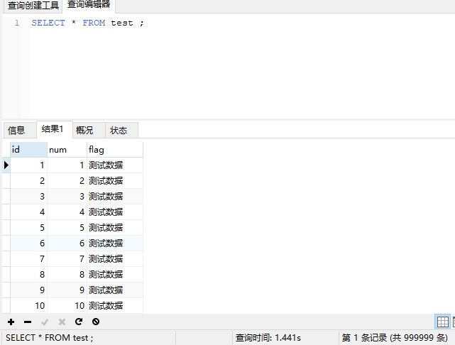
Task: Delete record with the minus icon
Action: 28,322
